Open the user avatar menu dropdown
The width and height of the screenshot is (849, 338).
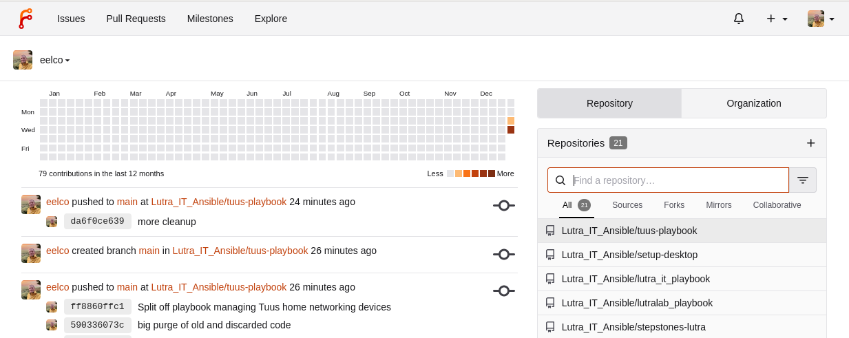(821, 19)
